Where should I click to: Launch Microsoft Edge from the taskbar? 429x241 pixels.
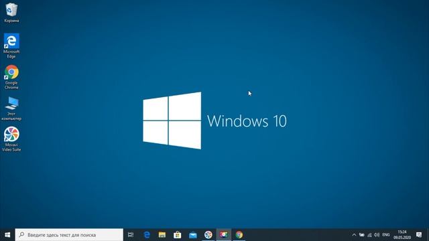147,235
